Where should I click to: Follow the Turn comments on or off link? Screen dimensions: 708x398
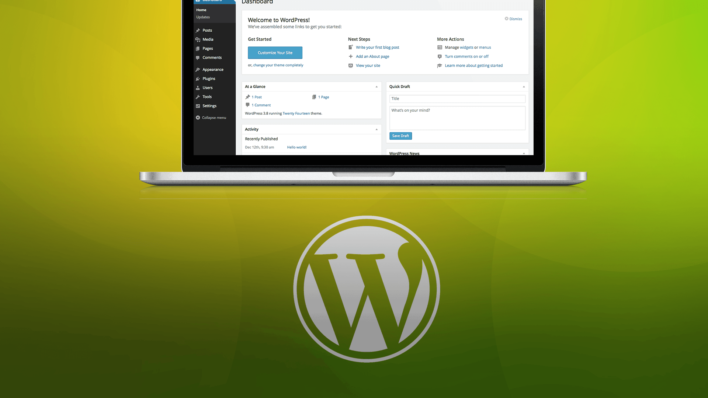(466, 57)
